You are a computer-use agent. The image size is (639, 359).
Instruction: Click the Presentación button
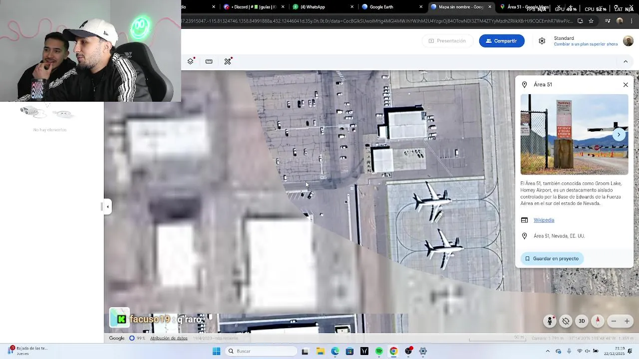coord(447,41)
